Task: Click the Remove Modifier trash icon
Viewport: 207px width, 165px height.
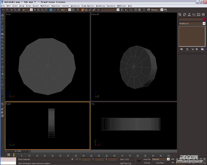Action: tap(197, 49)
